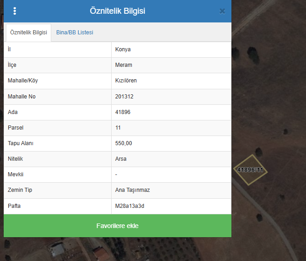Click the Pafta value M28a13a3d
Screen dimensions: 306x261
click(129, 206)
